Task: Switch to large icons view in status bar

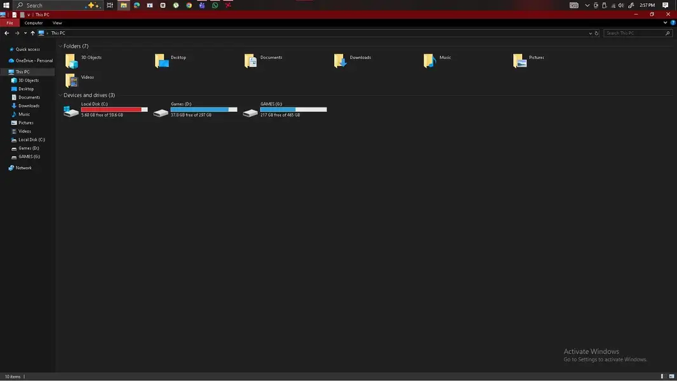Action: (x=671, y=377)
